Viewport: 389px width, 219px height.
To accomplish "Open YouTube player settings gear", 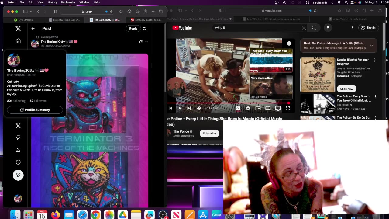I will coord(248,108).
